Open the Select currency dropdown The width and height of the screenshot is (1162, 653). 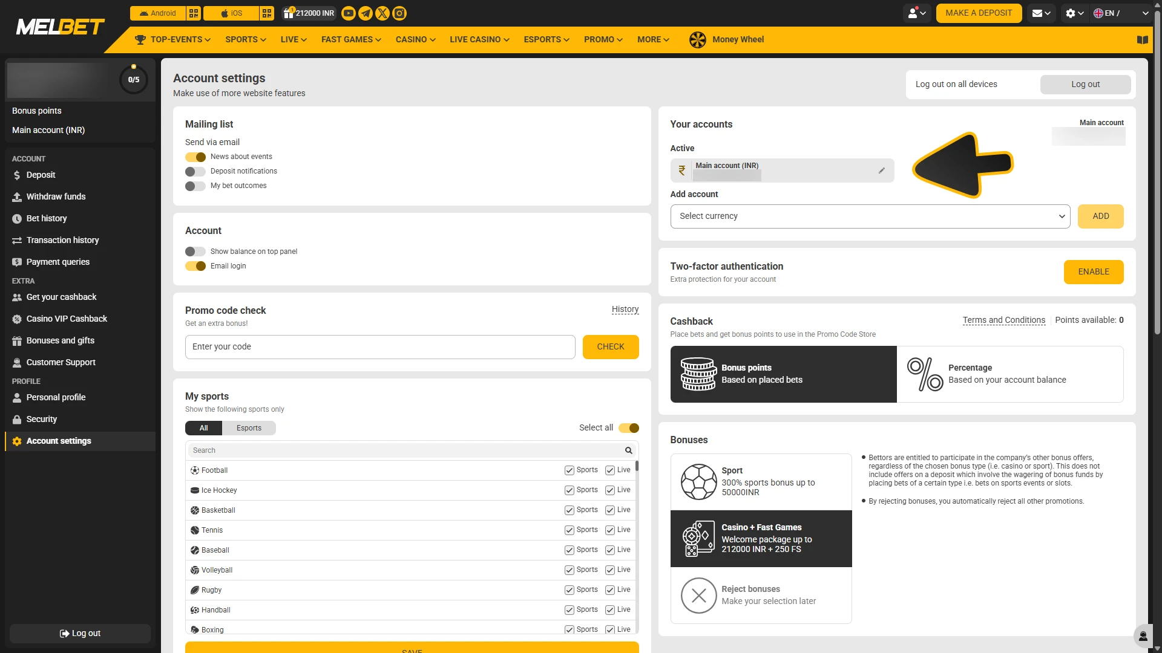(870, 216)
